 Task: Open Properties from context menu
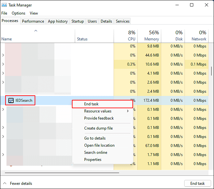tap(93, 160)
